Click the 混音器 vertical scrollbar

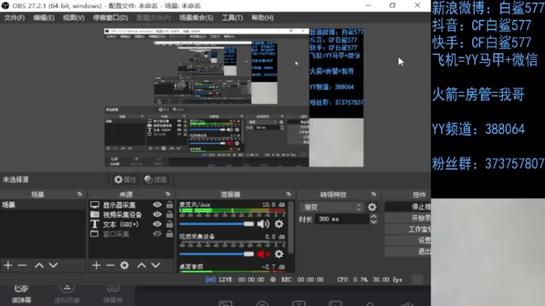[x=291, y=227]
